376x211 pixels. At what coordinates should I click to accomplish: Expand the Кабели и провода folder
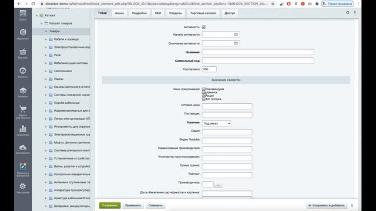point(46,39)
